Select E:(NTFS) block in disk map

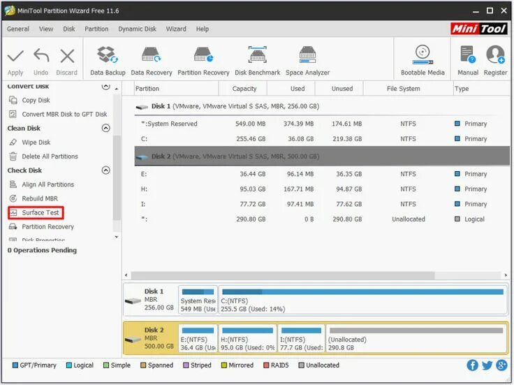(x=198, y=339)
